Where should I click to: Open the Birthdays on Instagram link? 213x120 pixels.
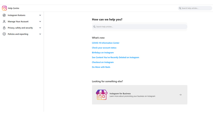click(103, 53)
